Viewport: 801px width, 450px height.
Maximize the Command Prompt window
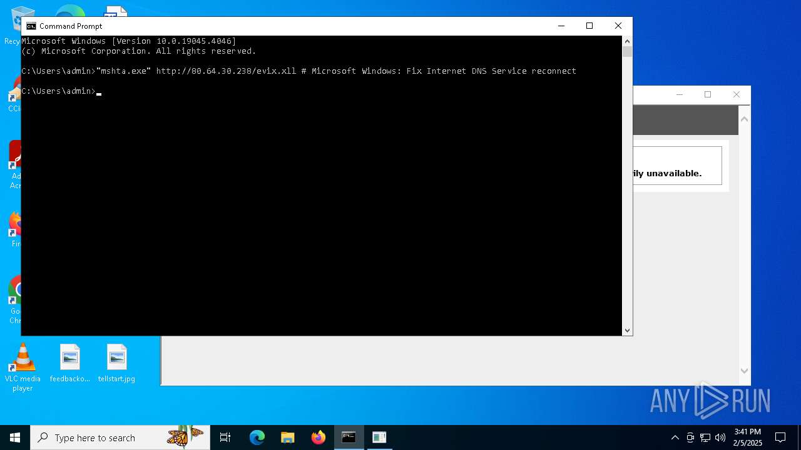click(x=589, y=26)
